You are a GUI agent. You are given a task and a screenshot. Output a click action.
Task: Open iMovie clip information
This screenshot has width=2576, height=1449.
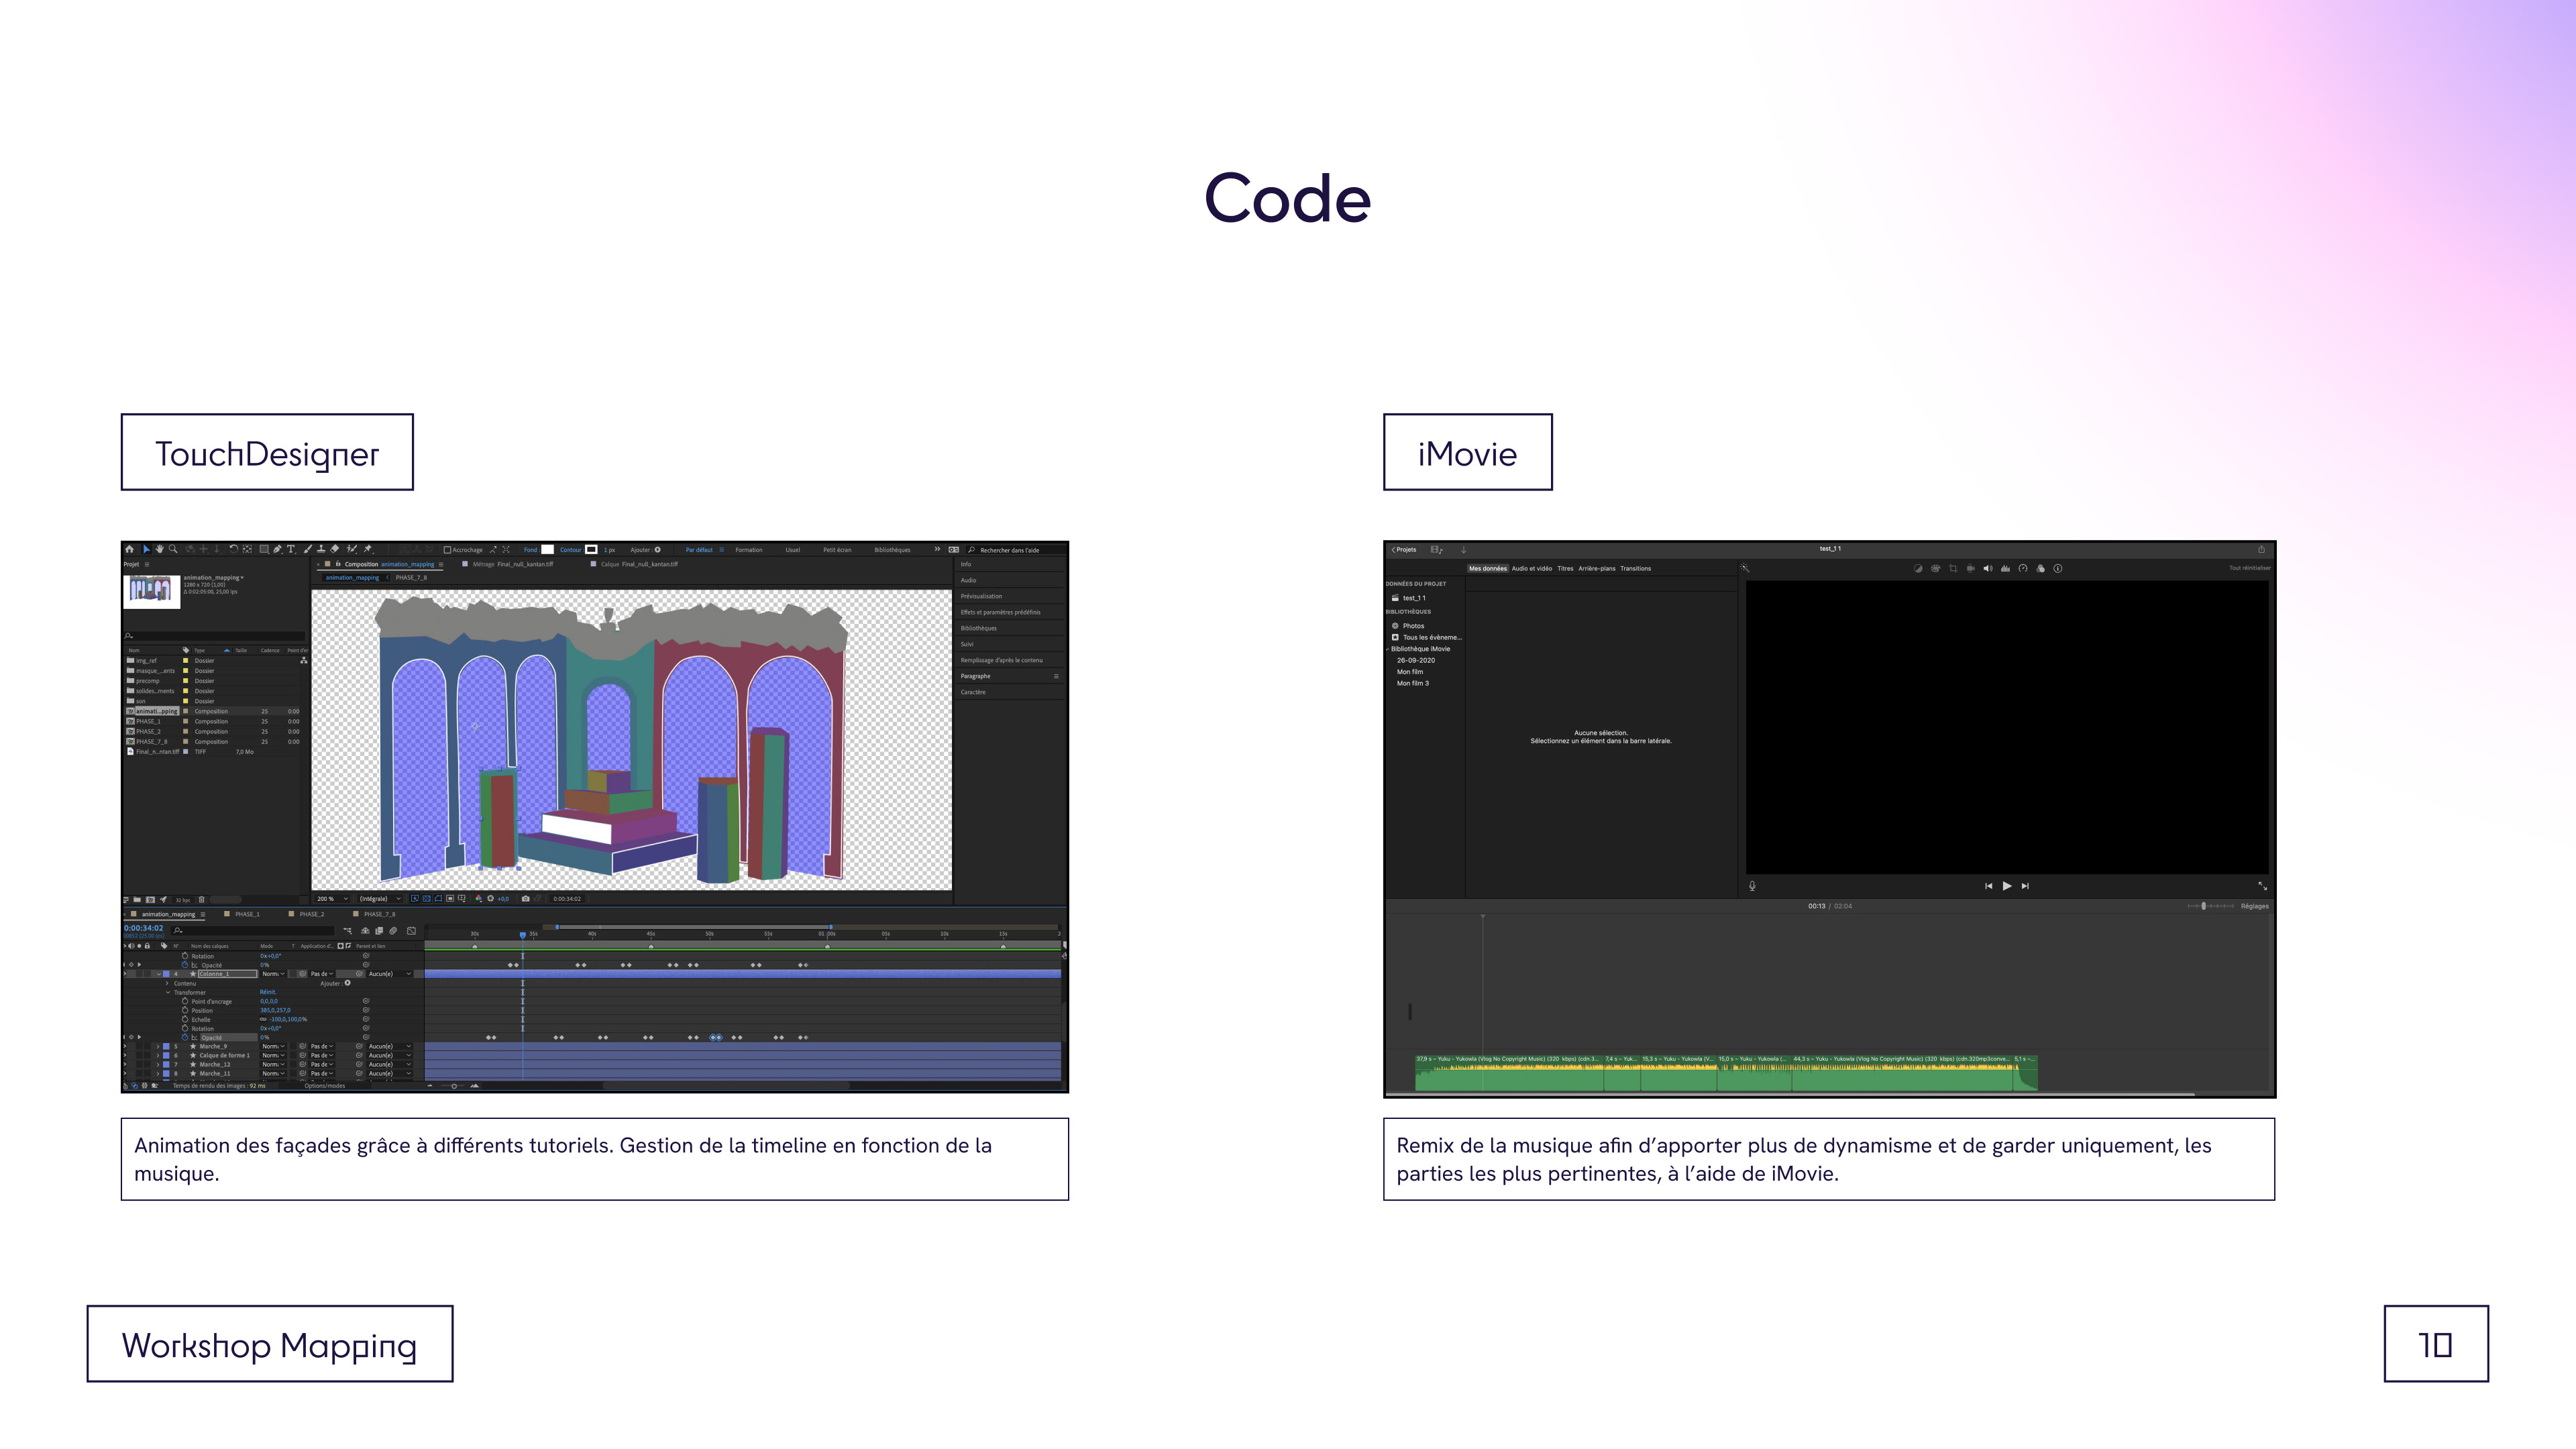2058,569
